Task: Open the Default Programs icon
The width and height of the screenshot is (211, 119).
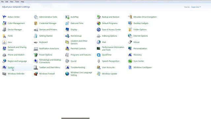Action: click(99, 23)
